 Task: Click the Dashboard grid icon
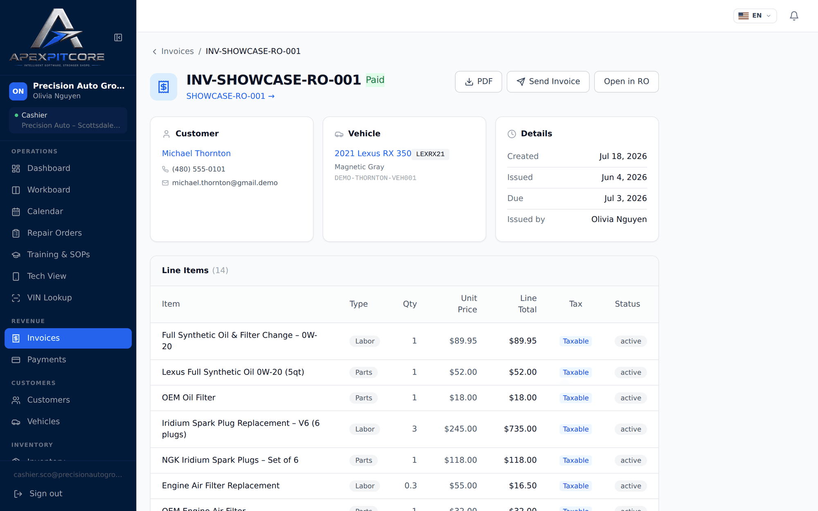16,168
